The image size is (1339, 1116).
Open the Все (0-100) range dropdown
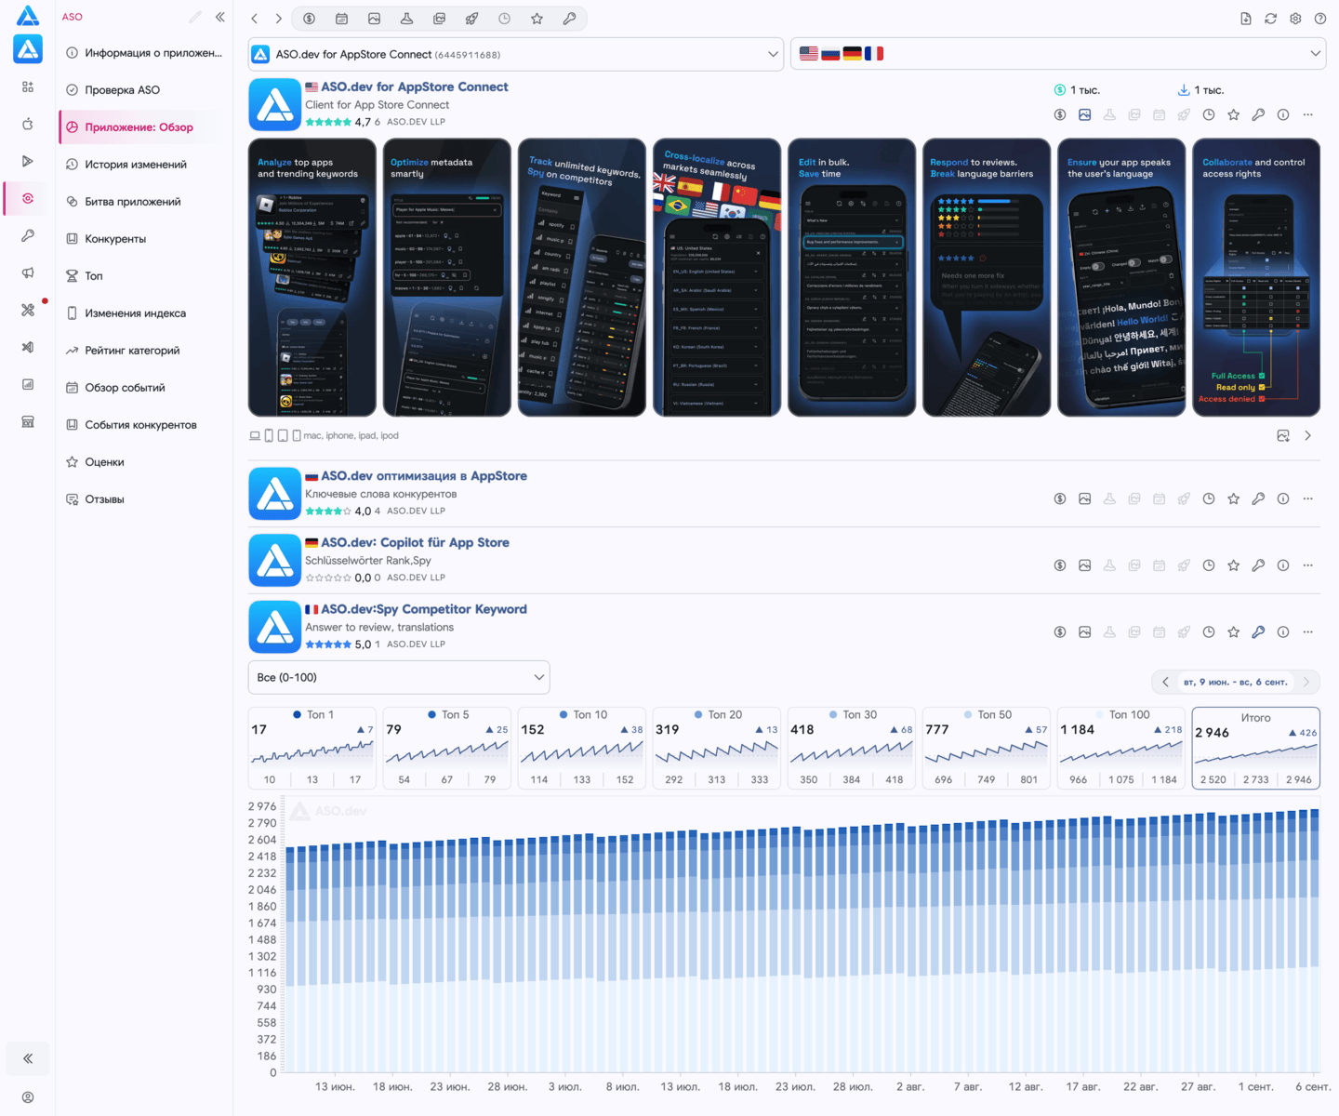click(x=399, y=678)
